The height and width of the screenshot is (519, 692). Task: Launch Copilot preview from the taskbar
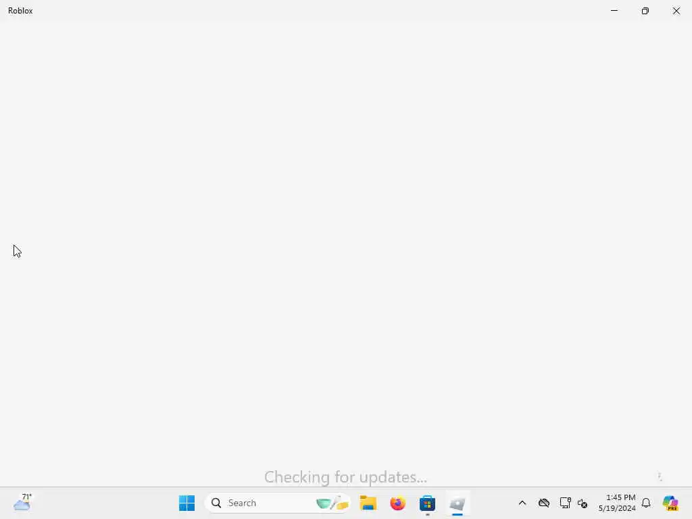click(670, 503)
